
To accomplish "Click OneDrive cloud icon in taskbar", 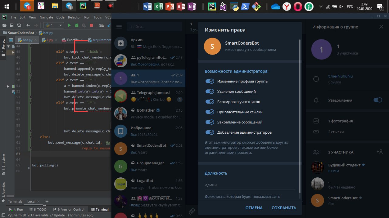I will coord(275,6).
